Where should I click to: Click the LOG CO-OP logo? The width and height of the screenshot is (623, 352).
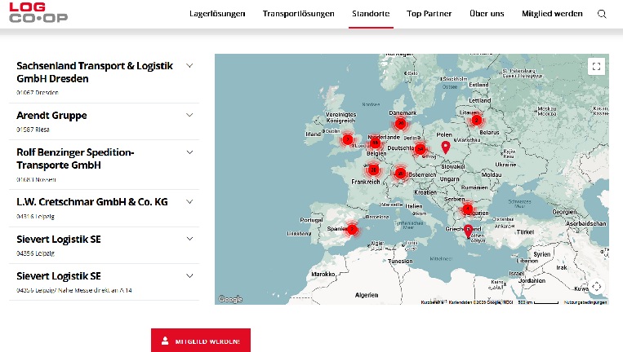tap(38, 12)
